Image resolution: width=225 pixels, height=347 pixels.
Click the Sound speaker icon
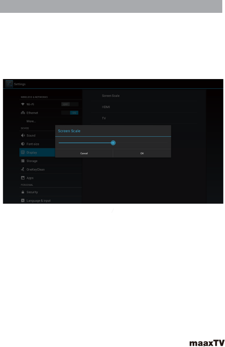tap(23, 136)
